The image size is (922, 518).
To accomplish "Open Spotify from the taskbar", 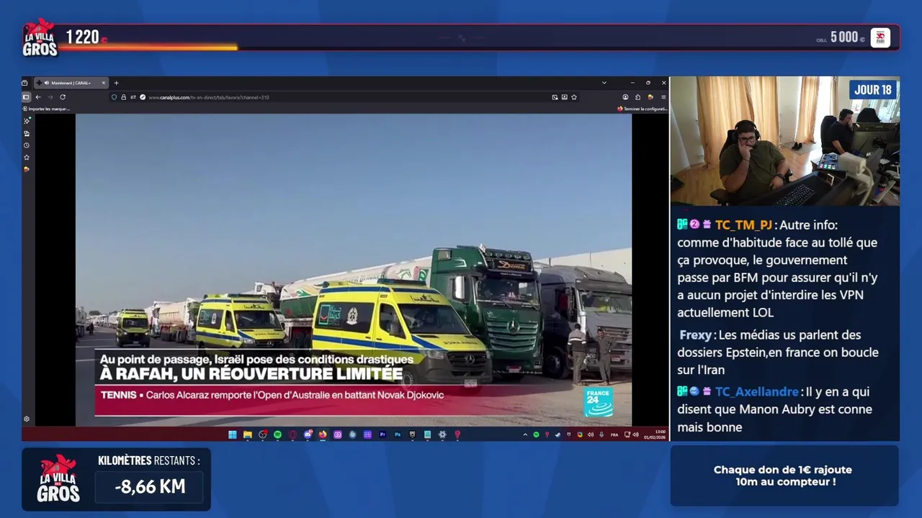I will tap(277, 435).
